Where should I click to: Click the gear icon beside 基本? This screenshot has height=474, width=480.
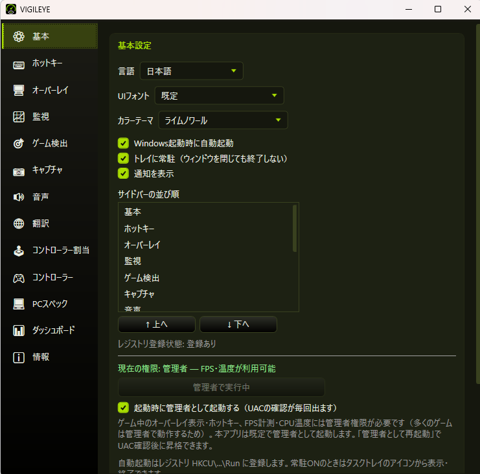(x=19, y=36)
